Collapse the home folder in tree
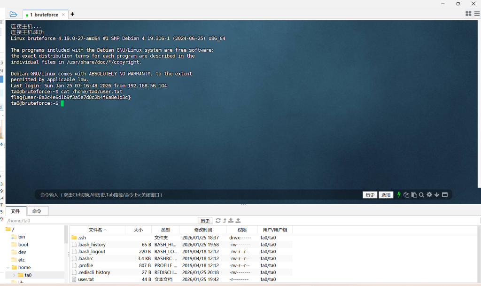 click(8, 267)
